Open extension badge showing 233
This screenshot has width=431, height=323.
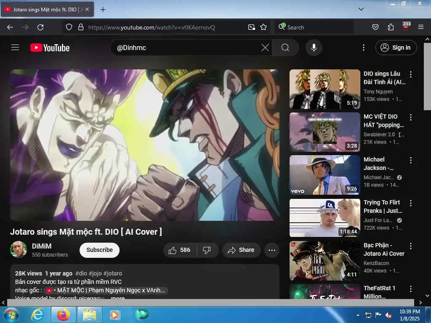406,26
